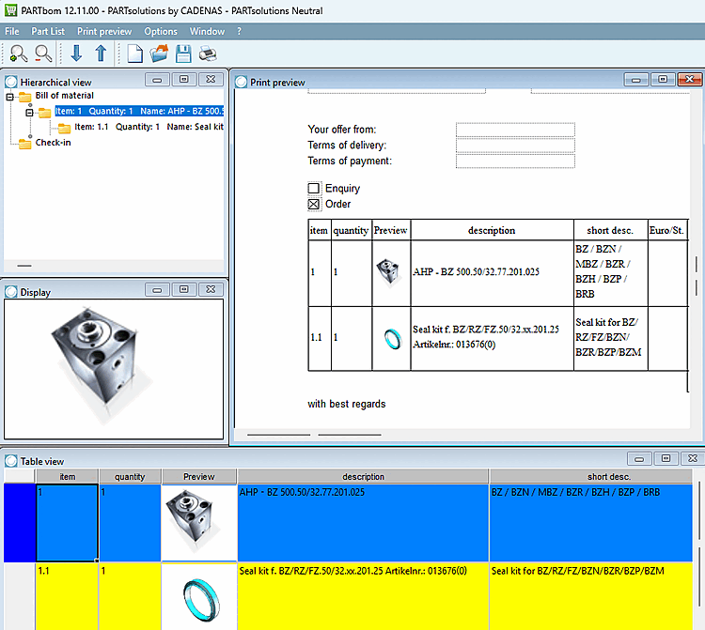The height and width of the screenshot is (630, 705).
Task: Click the zoom out magnifier icon
Action: tap(43, 54)
